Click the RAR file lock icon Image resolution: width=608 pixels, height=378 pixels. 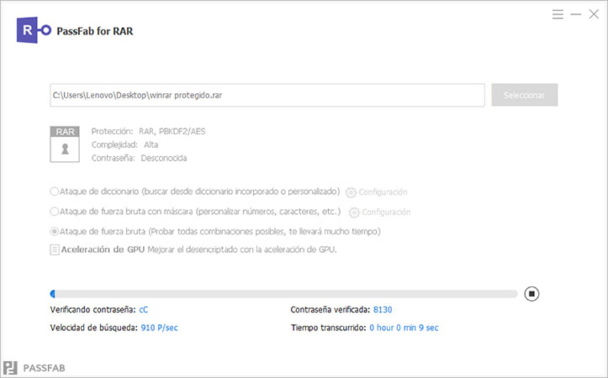[65, 144]
